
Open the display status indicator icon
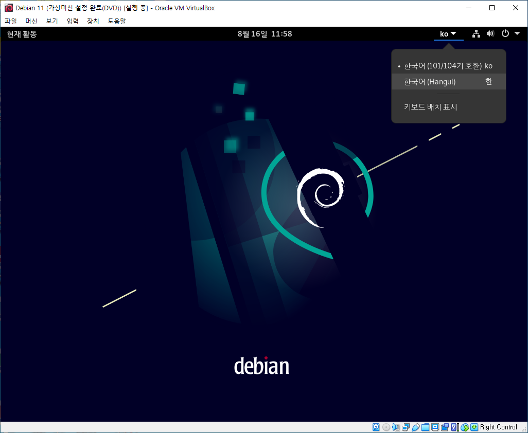pyautogui.click(x=435, y=427)
